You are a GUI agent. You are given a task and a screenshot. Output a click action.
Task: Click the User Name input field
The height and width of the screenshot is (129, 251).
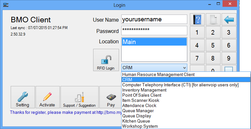(154, 19)
